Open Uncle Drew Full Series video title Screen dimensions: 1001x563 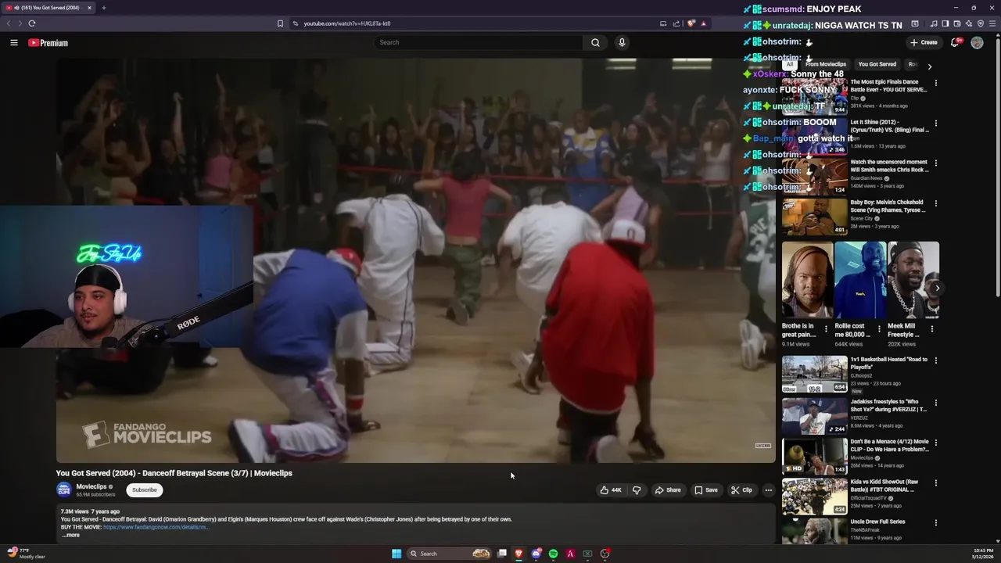pos(877,522)
